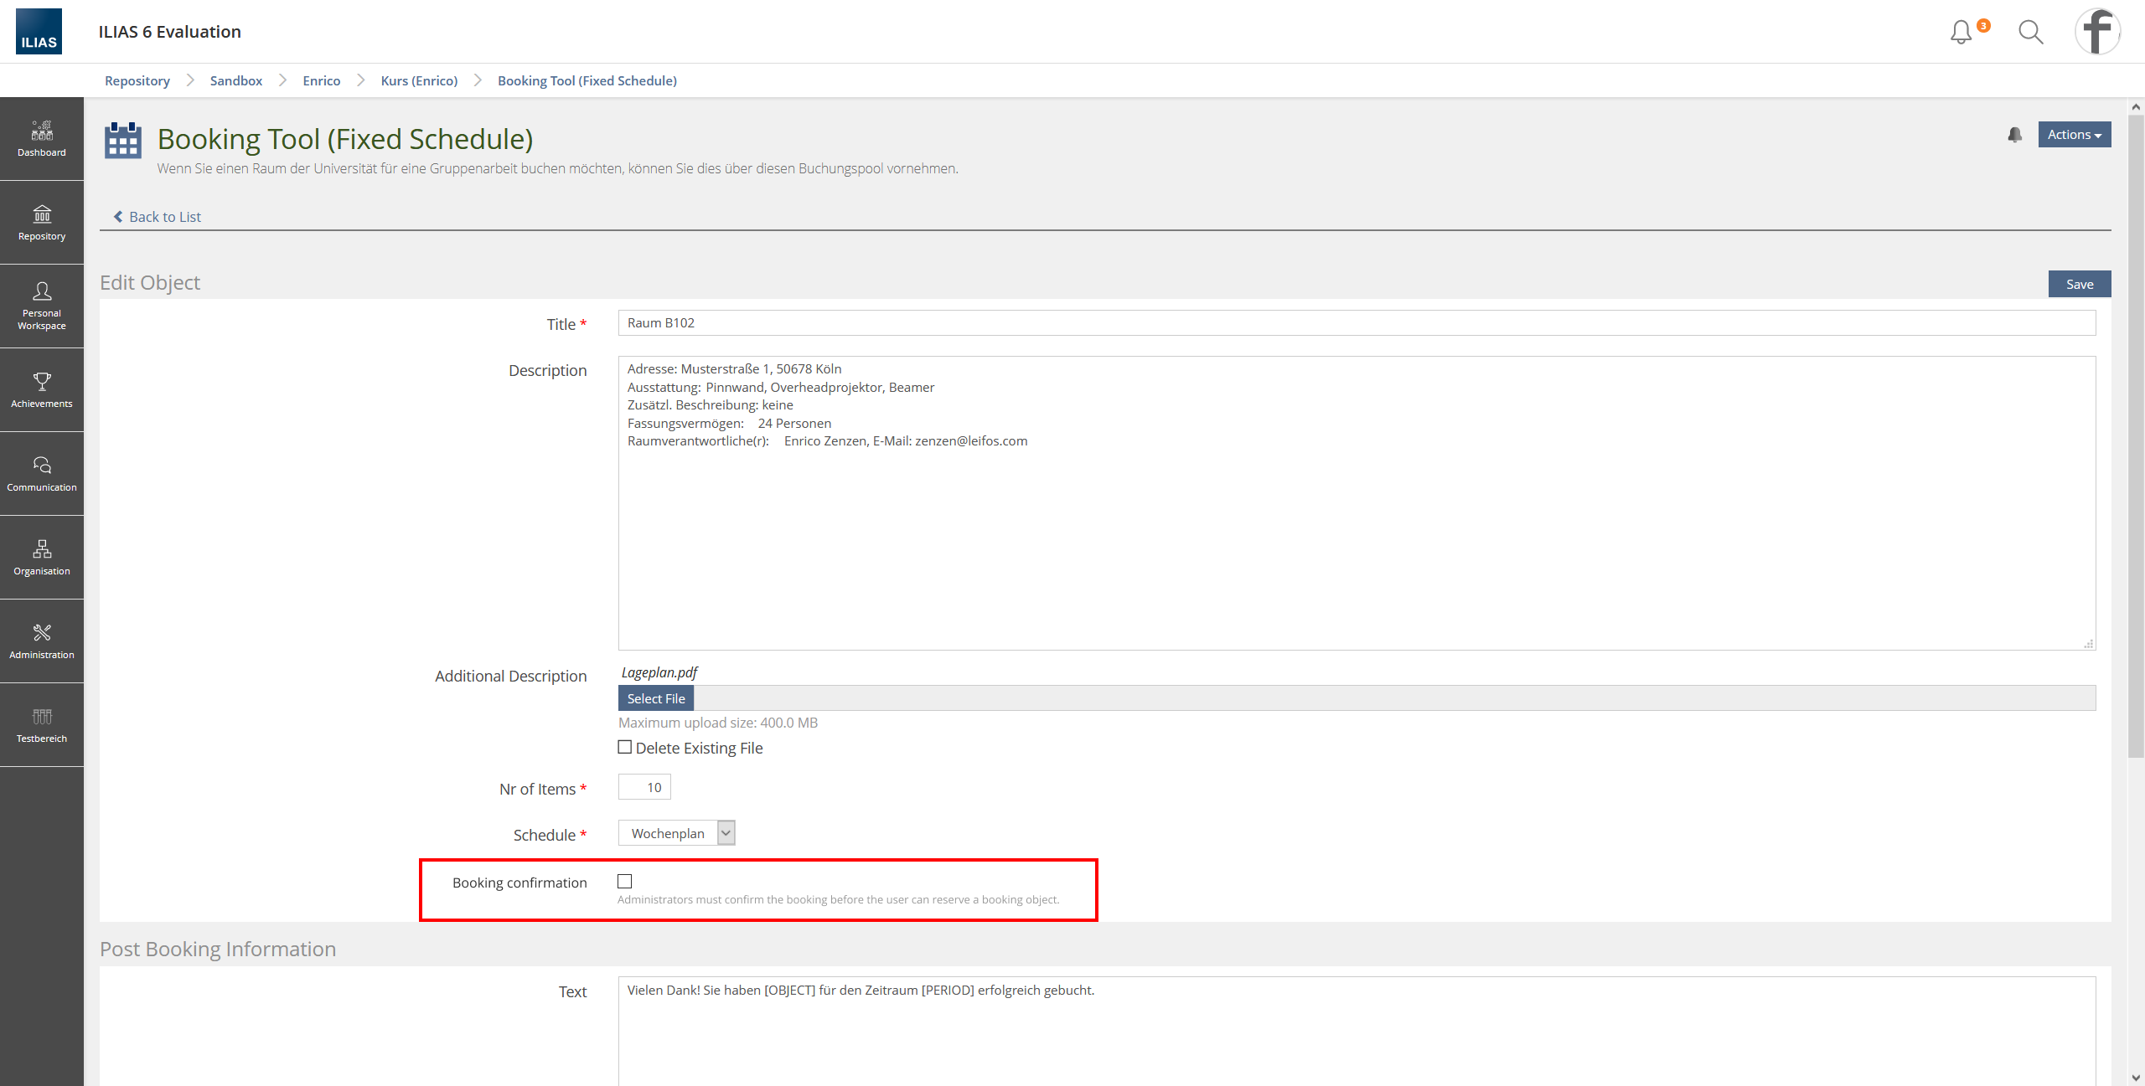2145x1086 pixels.
Task: Open the Schedule Wochenplan dropdown
Action: click(x=676, y=833)
